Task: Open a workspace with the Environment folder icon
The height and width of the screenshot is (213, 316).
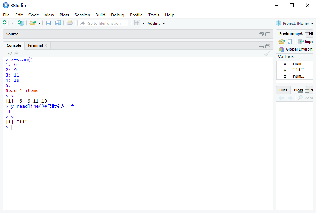Action: (282, 42)
